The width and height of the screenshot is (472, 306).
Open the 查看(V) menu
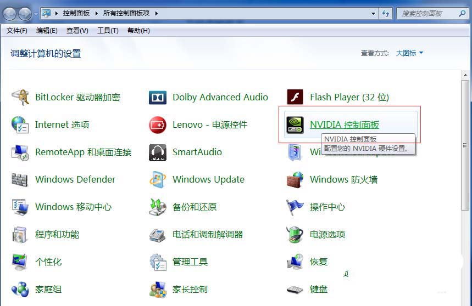click(77, 31)
